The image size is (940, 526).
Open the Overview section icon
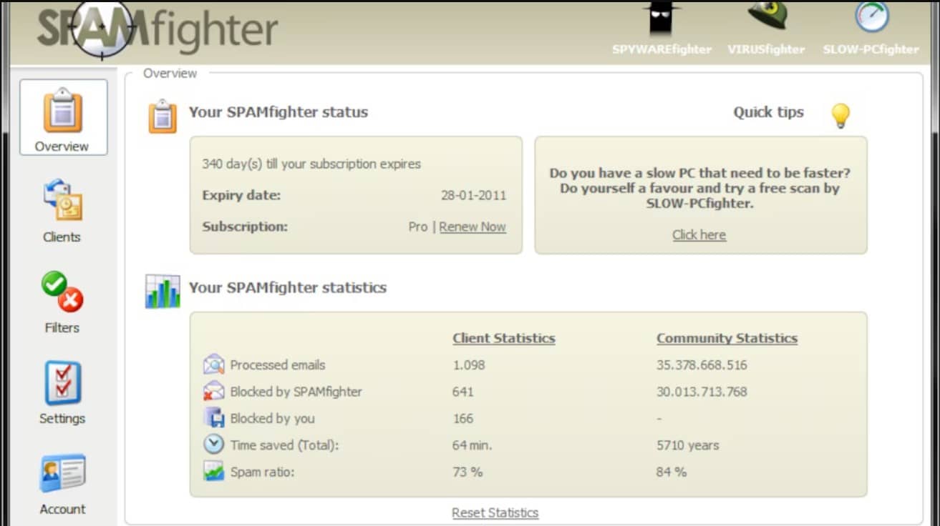pos(63,111)
